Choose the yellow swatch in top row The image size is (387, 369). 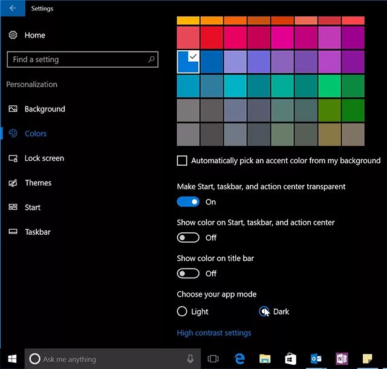188,21
